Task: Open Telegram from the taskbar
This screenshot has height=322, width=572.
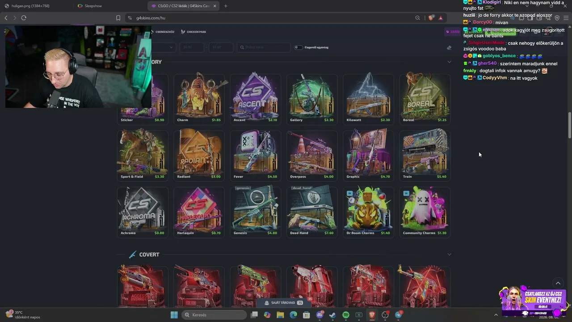Action: [x=398, y=315]
